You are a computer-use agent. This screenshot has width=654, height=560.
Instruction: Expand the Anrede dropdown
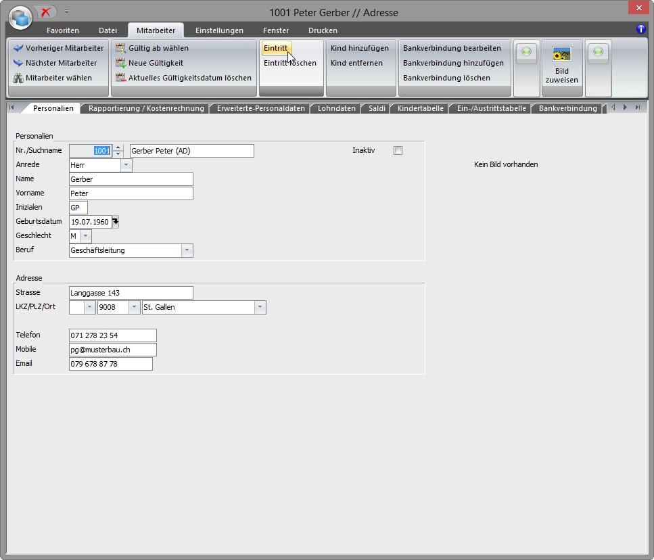[126, 165]
